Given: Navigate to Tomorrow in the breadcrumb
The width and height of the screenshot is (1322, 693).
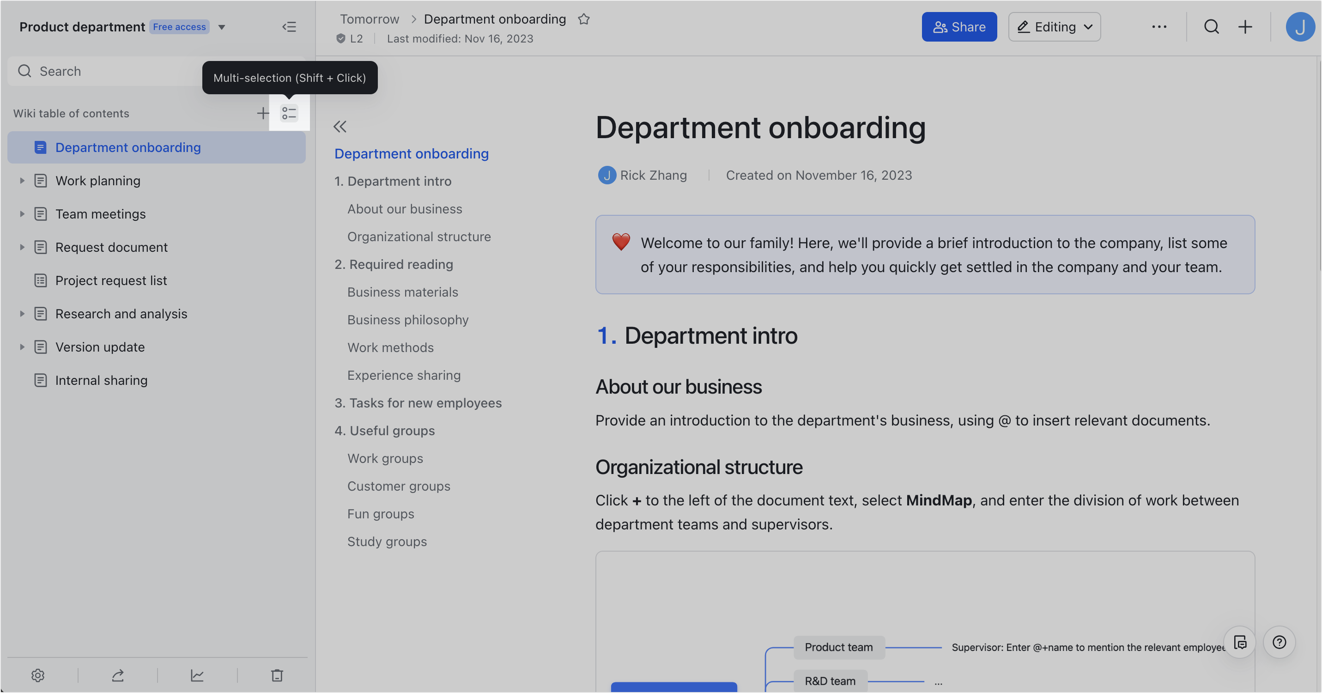Looking at the screenshot, I should click(x=369, y=18).
